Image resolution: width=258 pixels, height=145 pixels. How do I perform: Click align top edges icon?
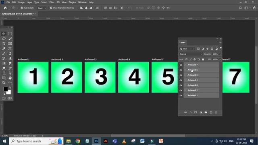click(x=106, y=8)
